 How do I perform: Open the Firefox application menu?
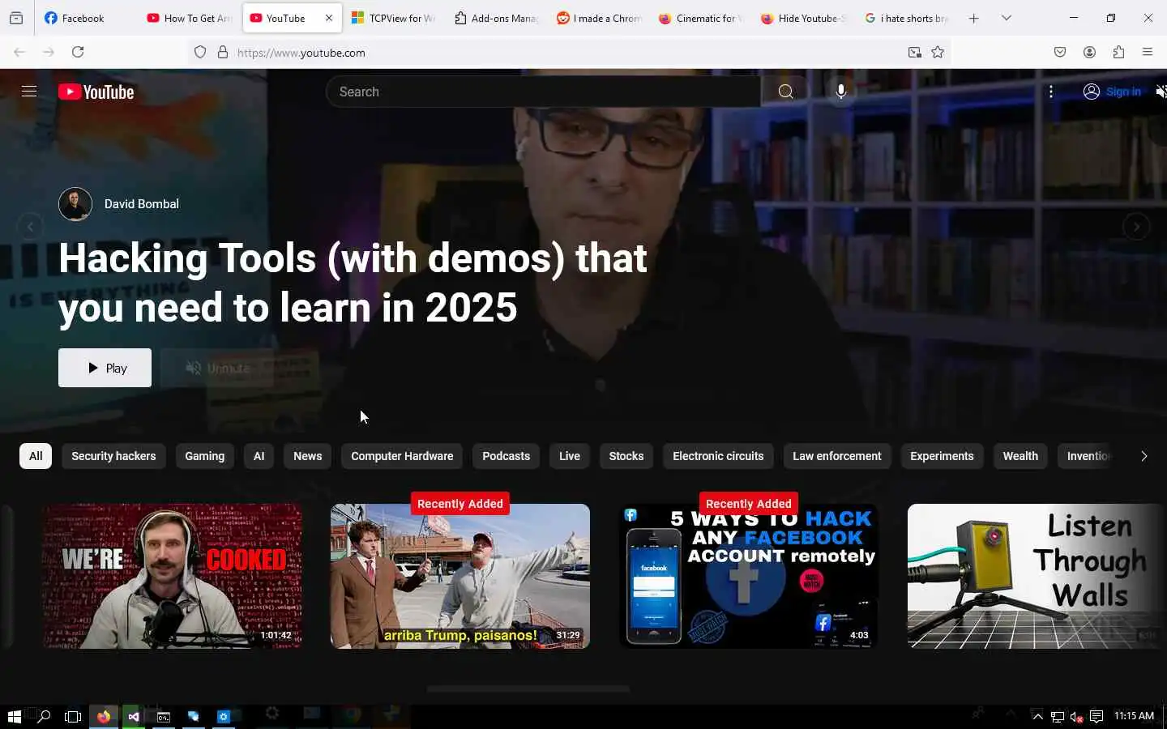click(x=1148, y=52)
